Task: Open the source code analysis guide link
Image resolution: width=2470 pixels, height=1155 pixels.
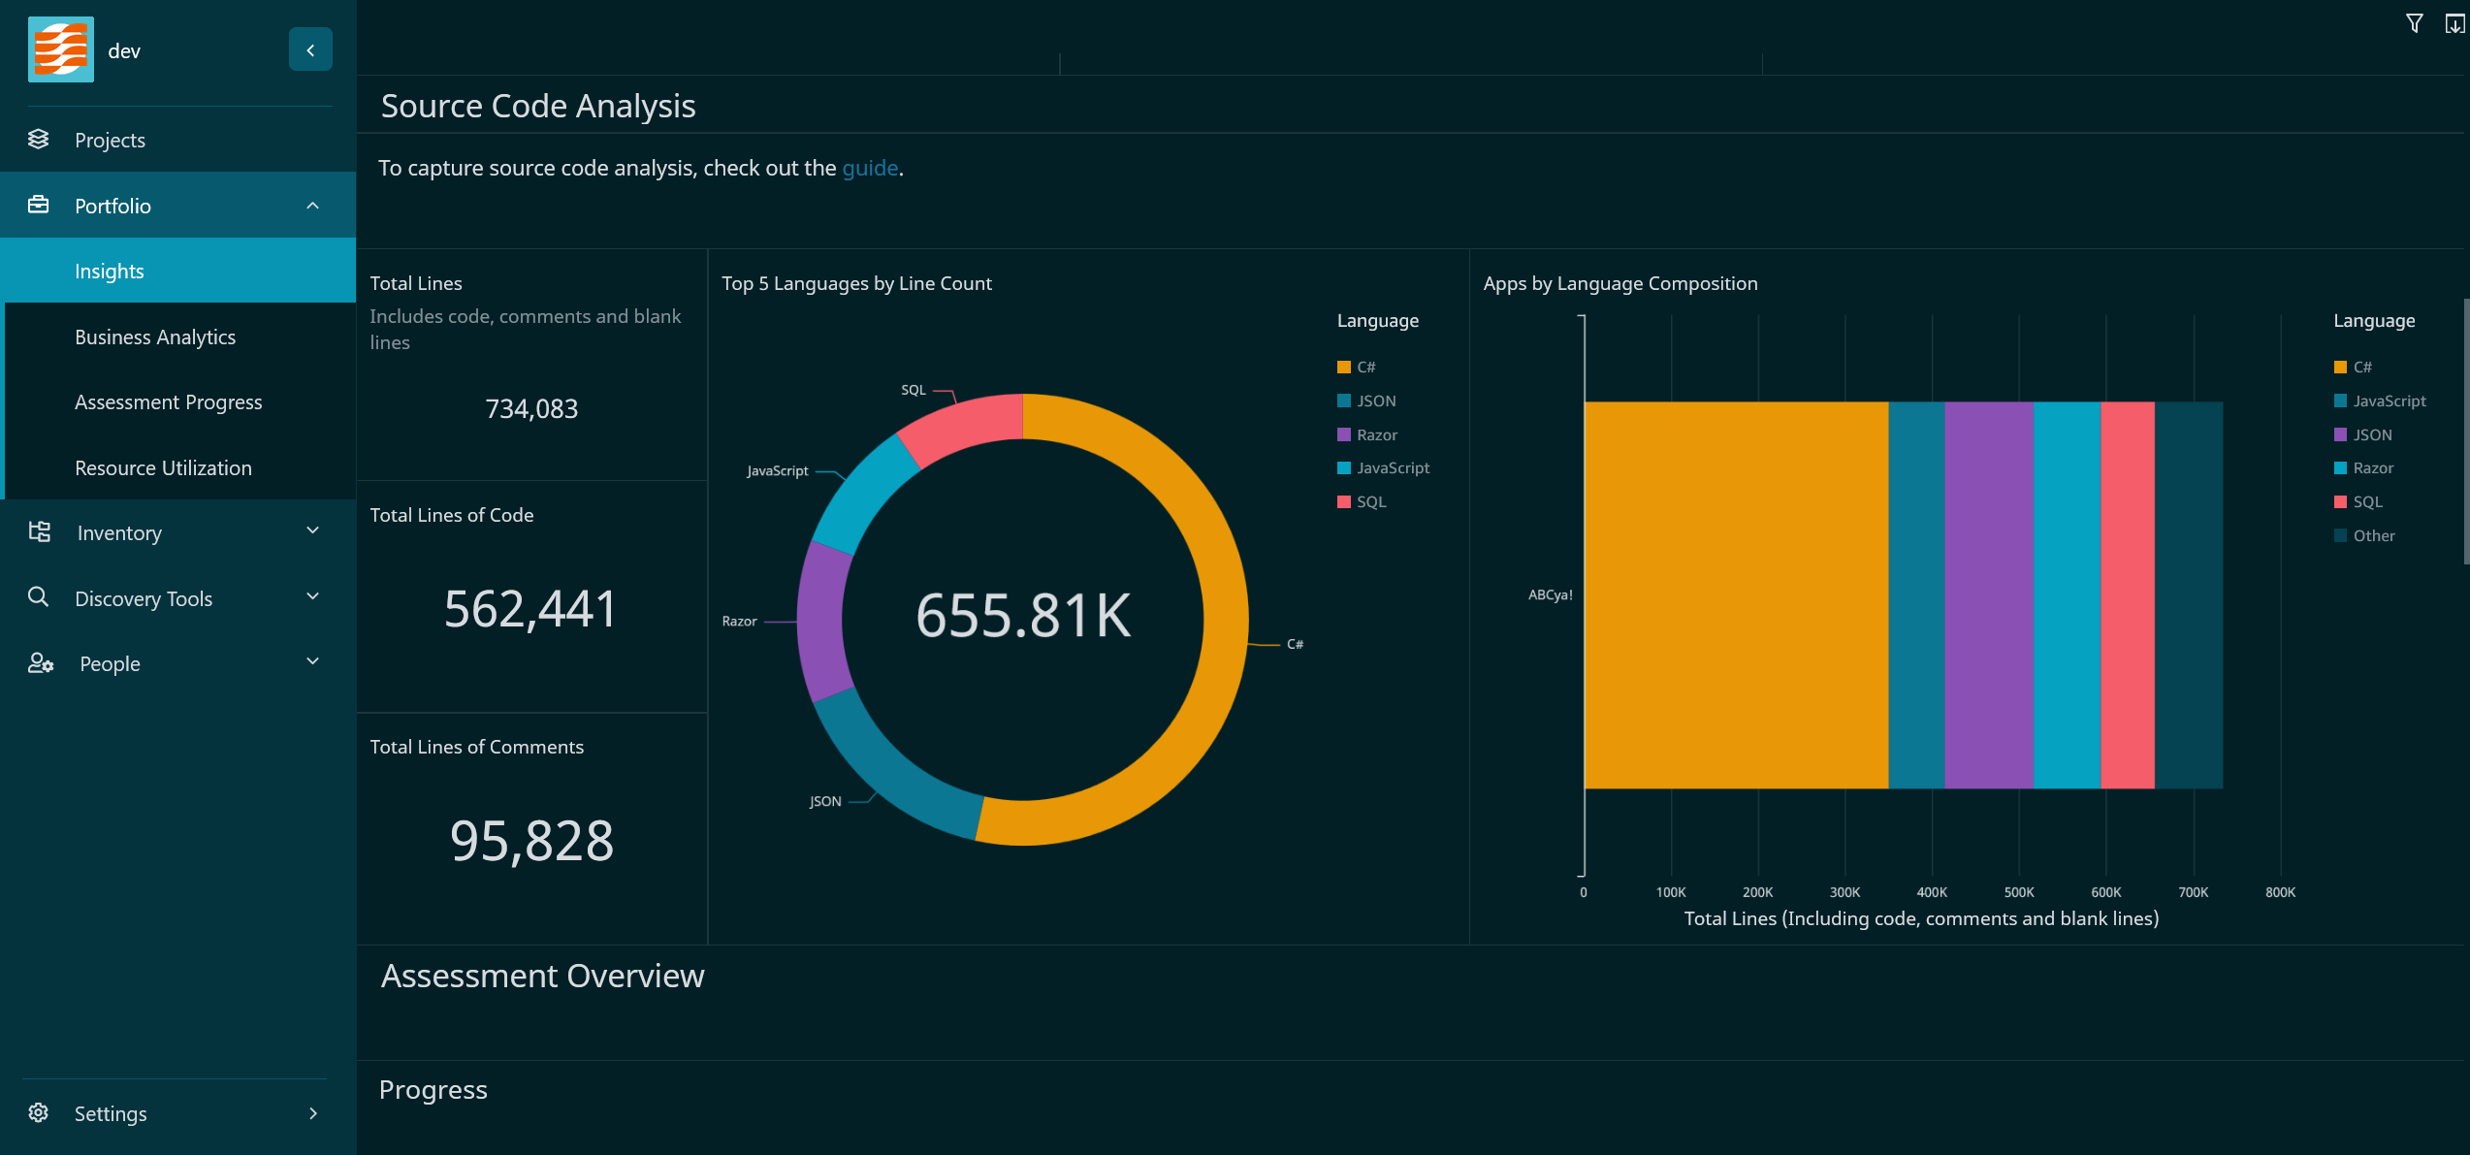Action: (x=870, y=168)
